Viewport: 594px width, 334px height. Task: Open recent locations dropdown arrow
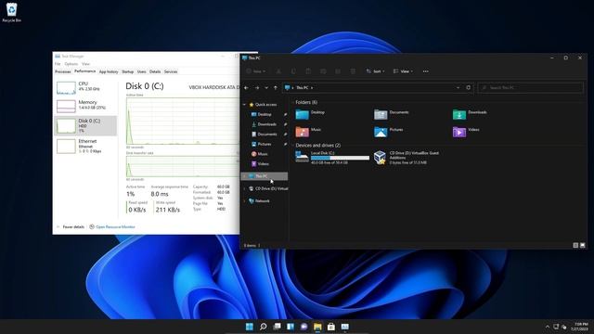[266, 88]
